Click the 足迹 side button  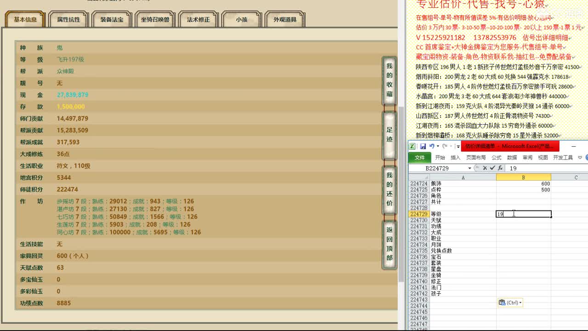(x=390, y=135)
